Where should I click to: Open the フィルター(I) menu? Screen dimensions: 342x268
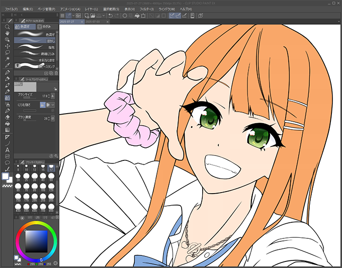click(x=147, y=9)
